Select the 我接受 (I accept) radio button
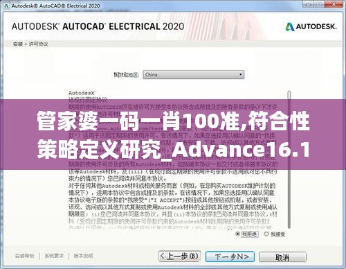 coord(266,234)
